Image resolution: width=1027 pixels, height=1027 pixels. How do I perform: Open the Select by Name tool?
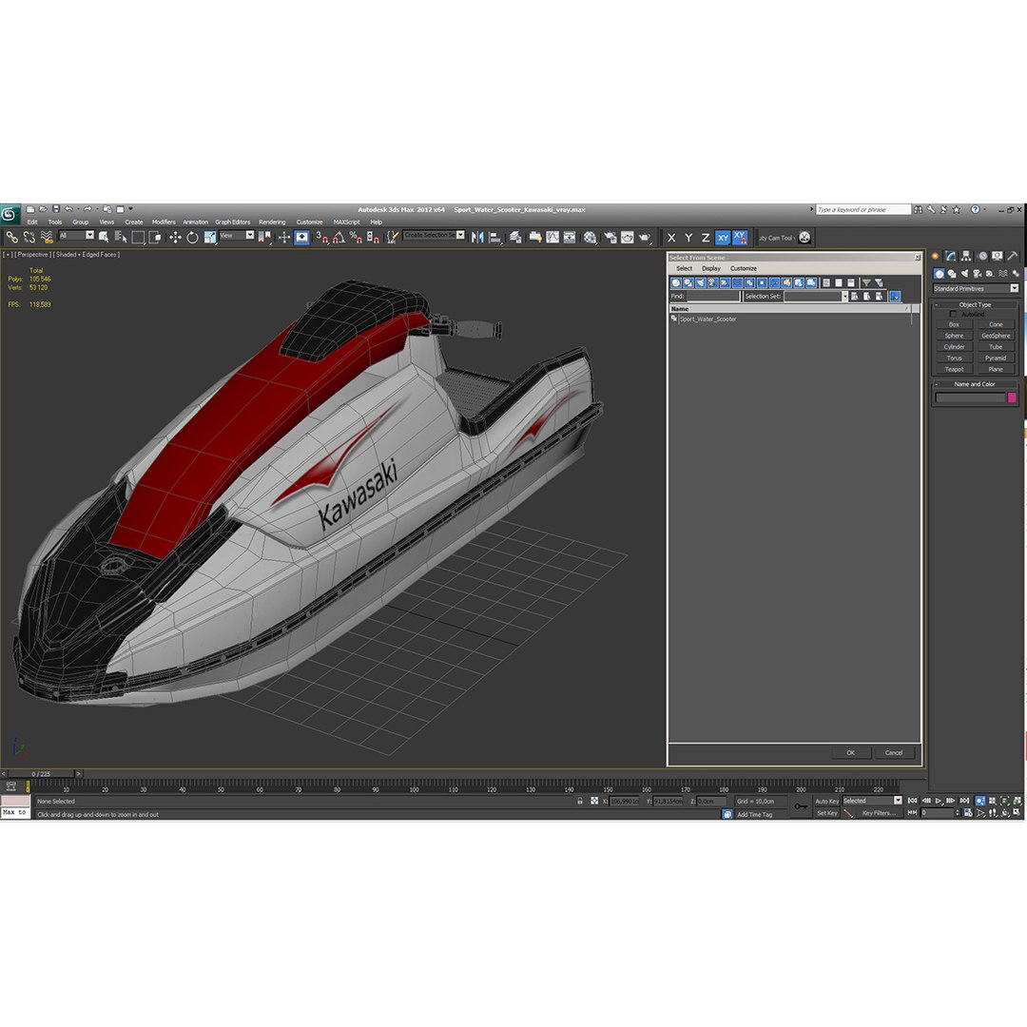(121, 237)
